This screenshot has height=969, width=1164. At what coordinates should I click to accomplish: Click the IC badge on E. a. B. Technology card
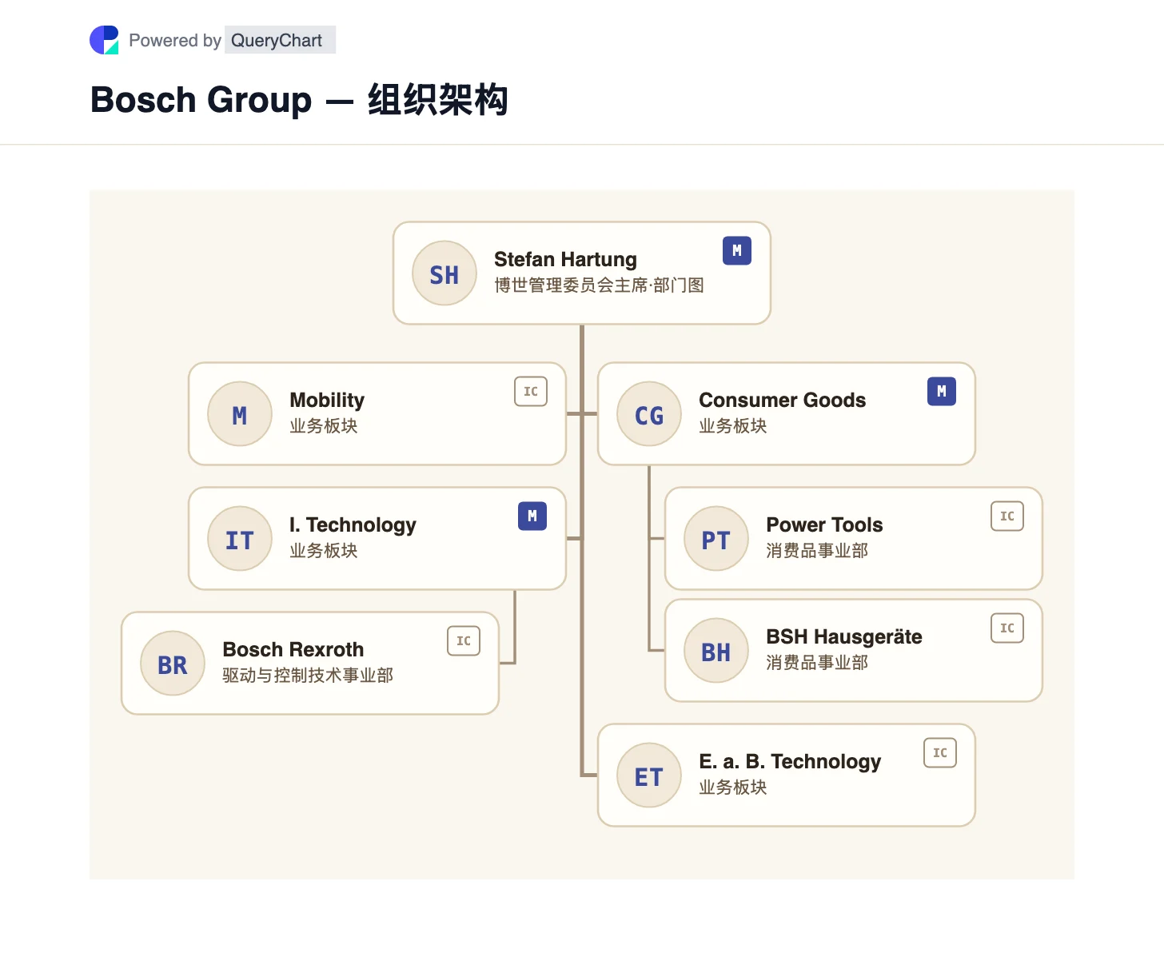click(940, 753)
